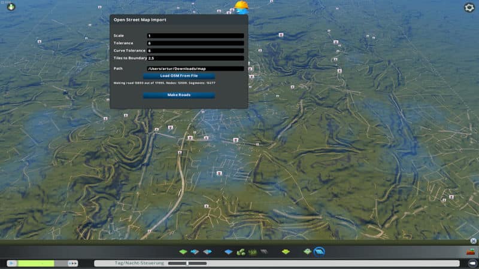The height and width of the screenshot is (269, 479).
Task: Click the Tolerance input field
Action: pos(195,43)
